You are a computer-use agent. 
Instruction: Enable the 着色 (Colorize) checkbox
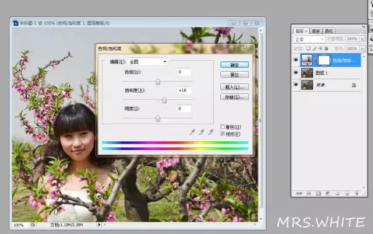click(223, 127)
